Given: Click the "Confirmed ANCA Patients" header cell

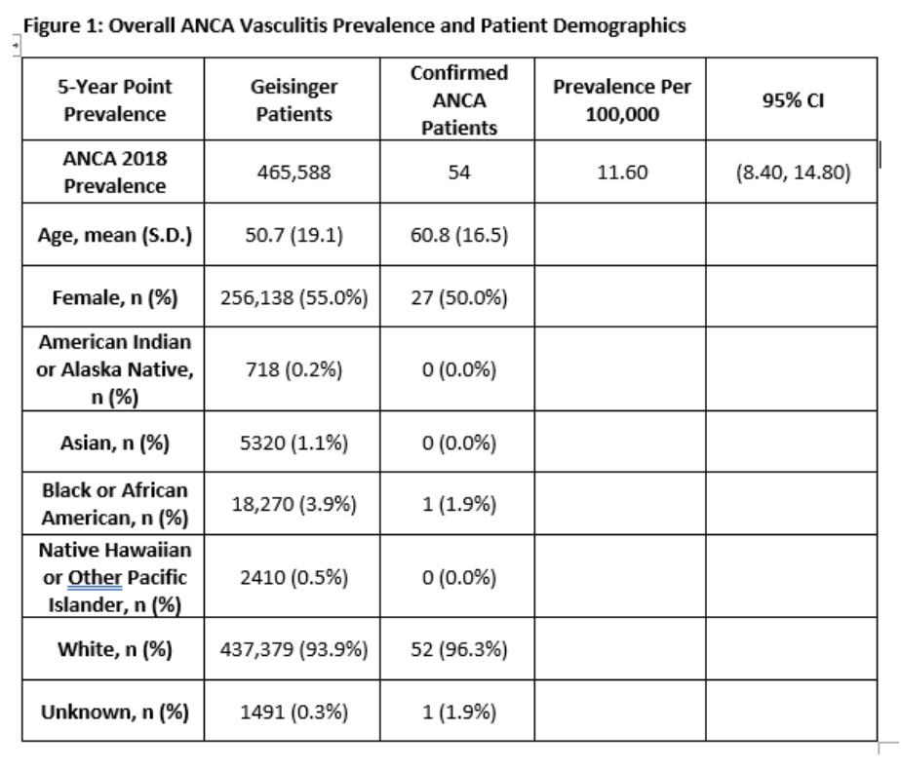Looking at the screenshot, I should tap(459, 100).
